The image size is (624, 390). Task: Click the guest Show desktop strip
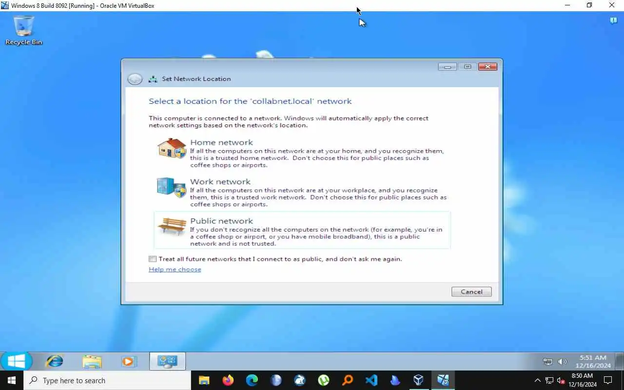(x=620, y=361)
